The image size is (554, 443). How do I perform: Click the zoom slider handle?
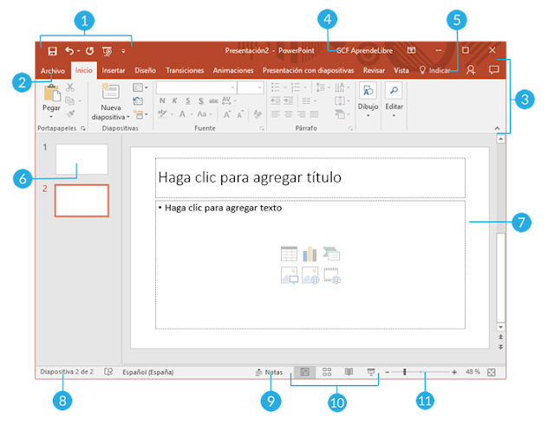point(405,372)
